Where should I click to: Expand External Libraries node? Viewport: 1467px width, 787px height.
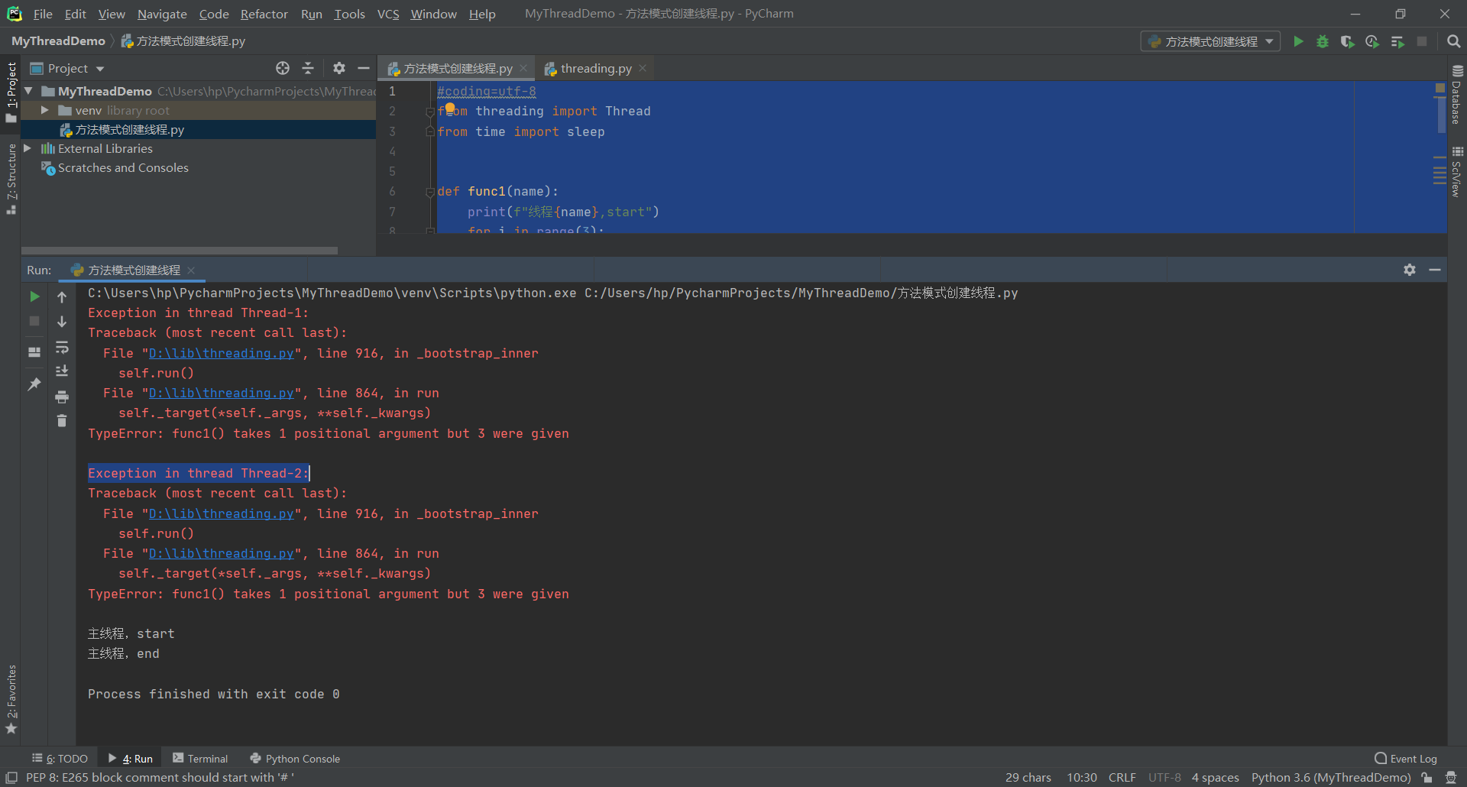pyautogui.click(x=28, y=148)
